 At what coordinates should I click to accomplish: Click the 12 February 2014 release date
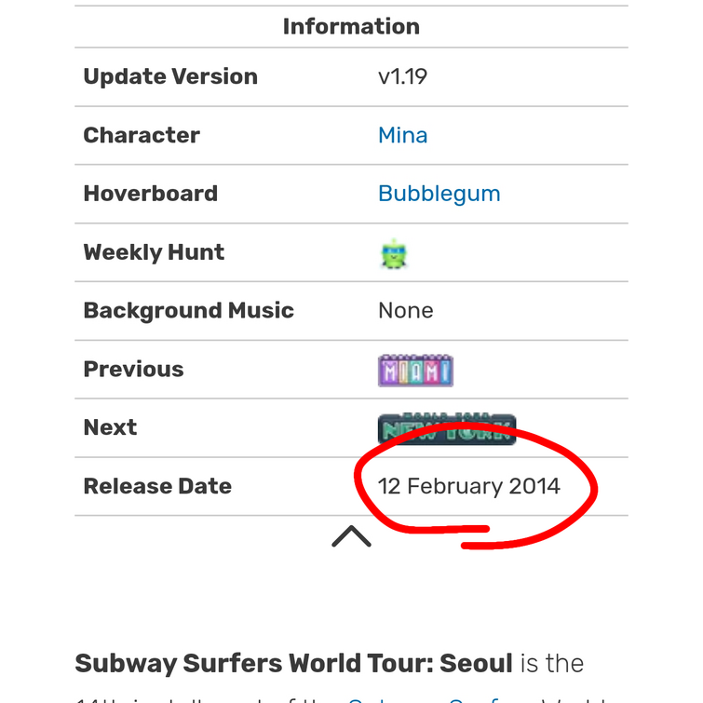pyautogui.click(x=468, y=486)
